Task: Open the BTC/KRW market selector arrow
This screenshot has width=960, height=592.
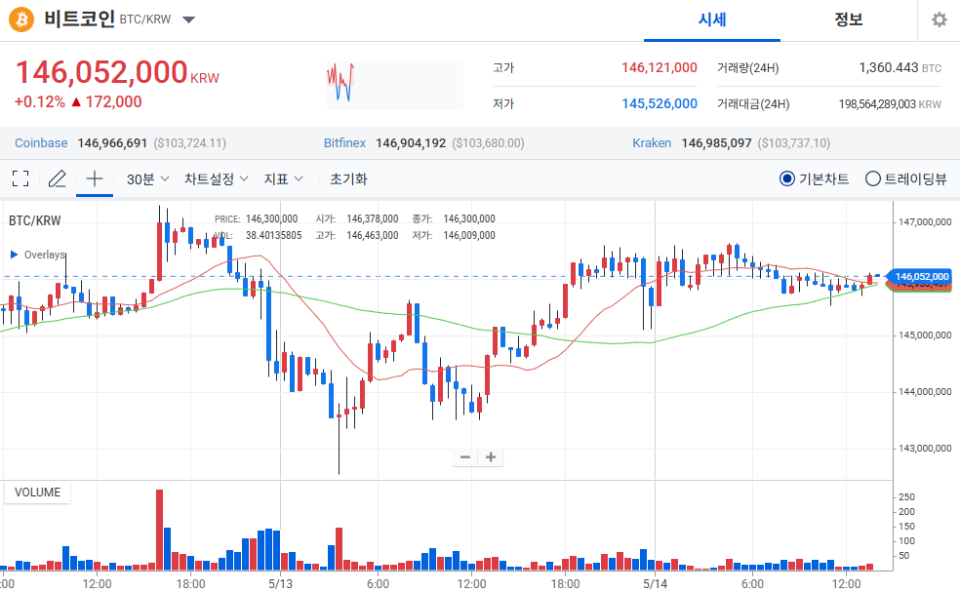Action: pos(188,20)
